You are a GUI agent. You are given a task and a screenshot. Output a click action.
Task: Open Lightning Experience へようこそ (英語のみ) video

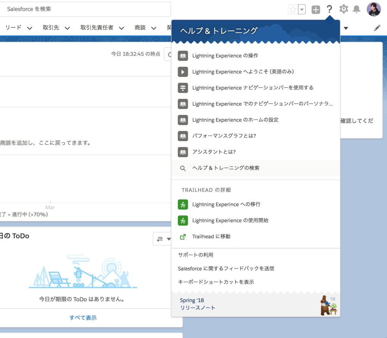point(243,72)
